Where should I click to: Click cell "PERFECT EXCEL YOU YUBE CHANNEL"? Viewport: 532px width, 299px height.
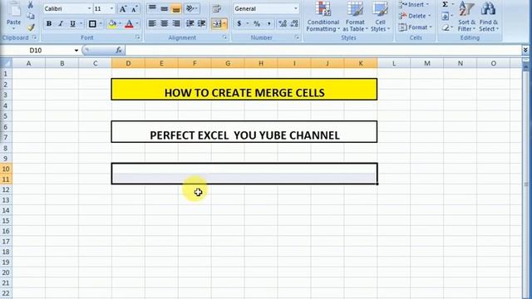click(244, 131)
